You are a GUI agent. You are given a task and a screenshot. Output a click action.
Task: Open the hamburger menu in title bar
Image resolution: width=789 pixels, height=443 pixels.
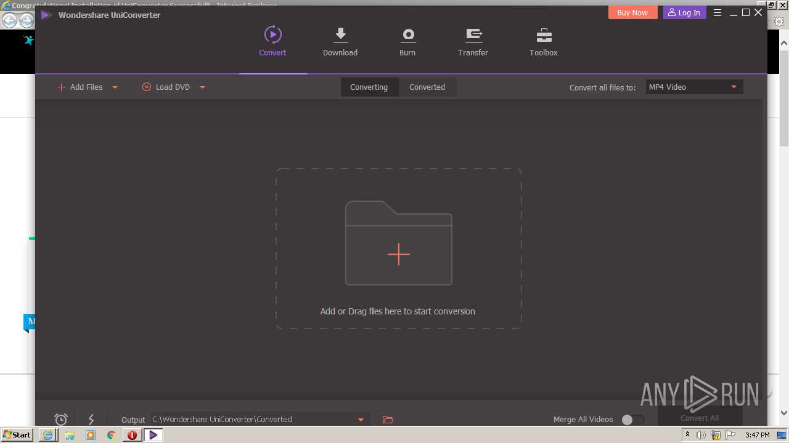coord(717,12)
